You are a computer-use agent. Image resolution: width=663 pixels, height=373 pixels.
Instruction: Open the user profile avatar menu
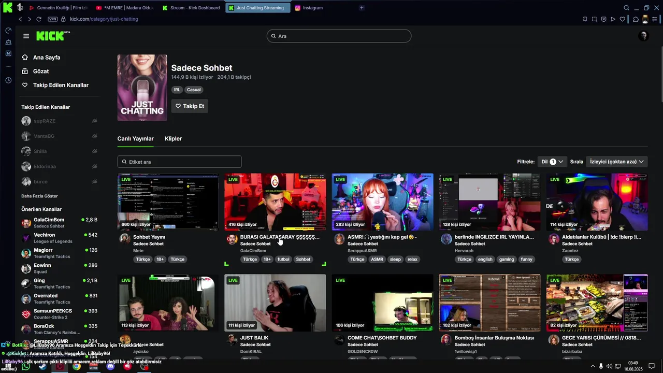(x=644, y=36)
